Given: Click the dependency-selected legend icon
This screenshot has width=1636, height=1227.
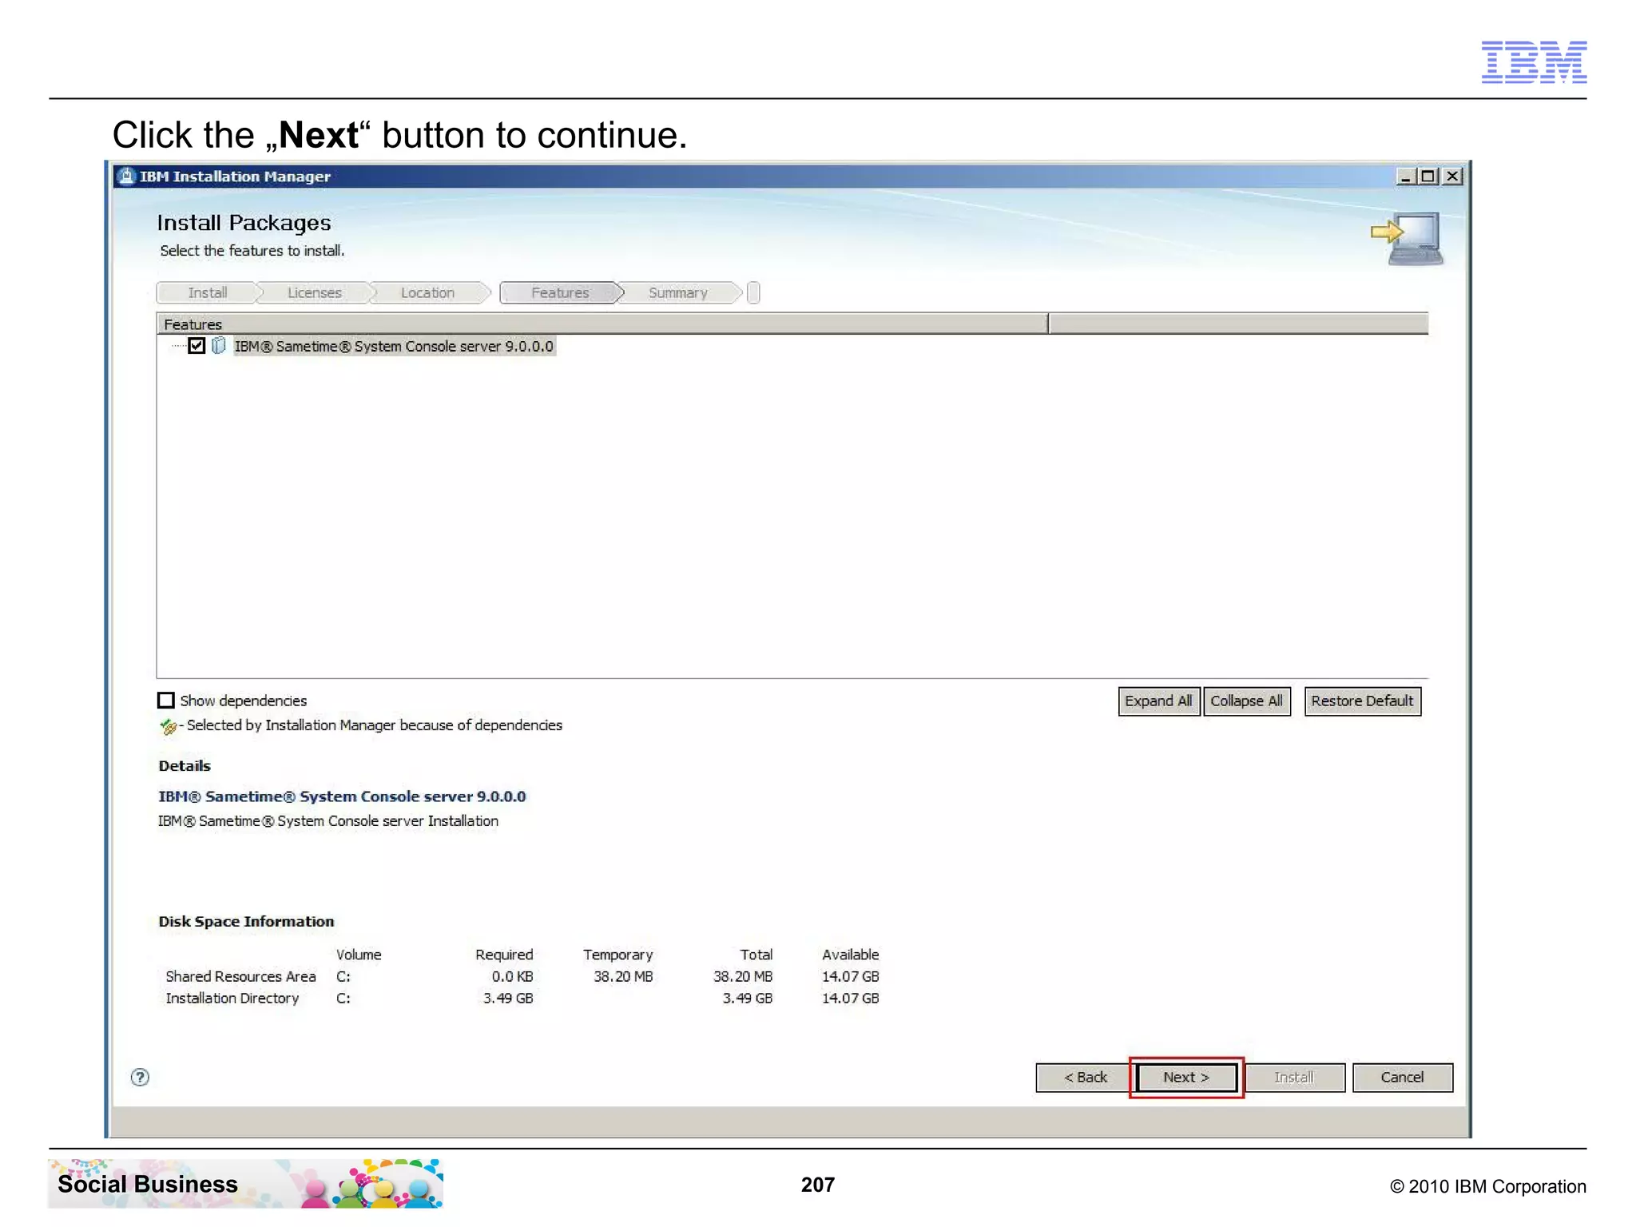Looking at the screenshot, I should 169,726.
